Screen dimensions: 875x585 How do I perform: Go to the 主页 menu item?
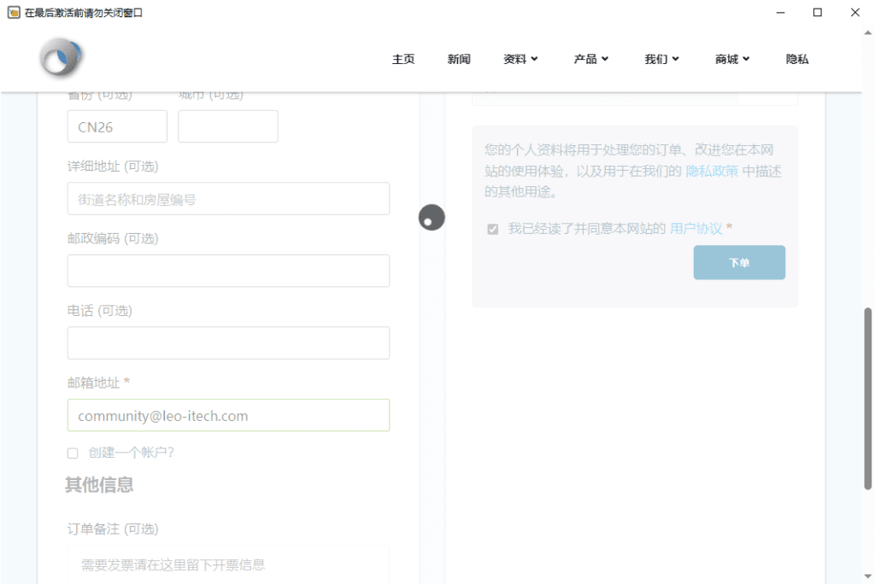pyautogui.click(x=403, y=59)
